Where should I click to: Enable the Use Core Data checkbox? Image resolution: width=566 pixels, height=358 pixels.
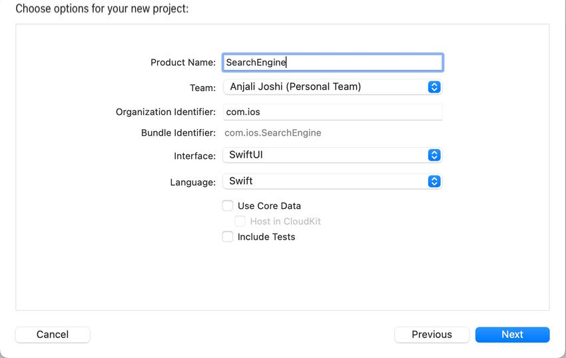(228, 206)
